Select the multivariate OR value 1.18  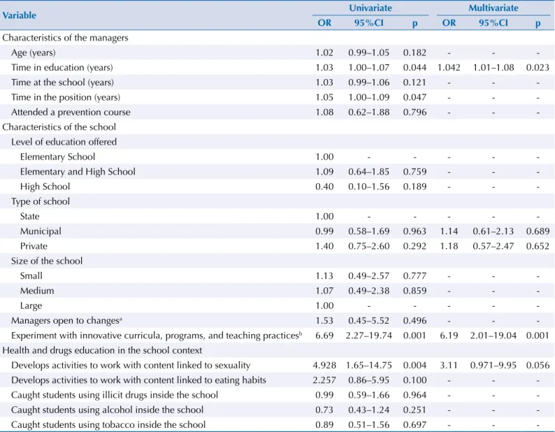coord(449,246)
